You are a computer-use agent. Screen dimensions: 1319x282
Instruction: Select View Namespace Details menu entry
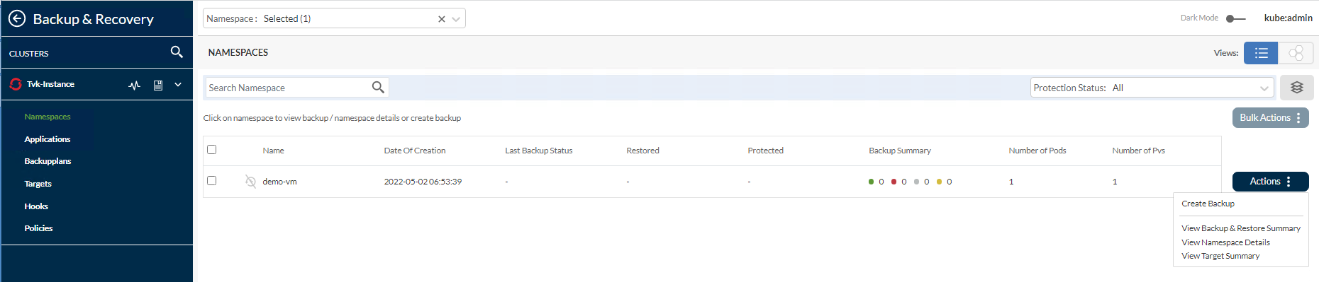pos(1225,242)
